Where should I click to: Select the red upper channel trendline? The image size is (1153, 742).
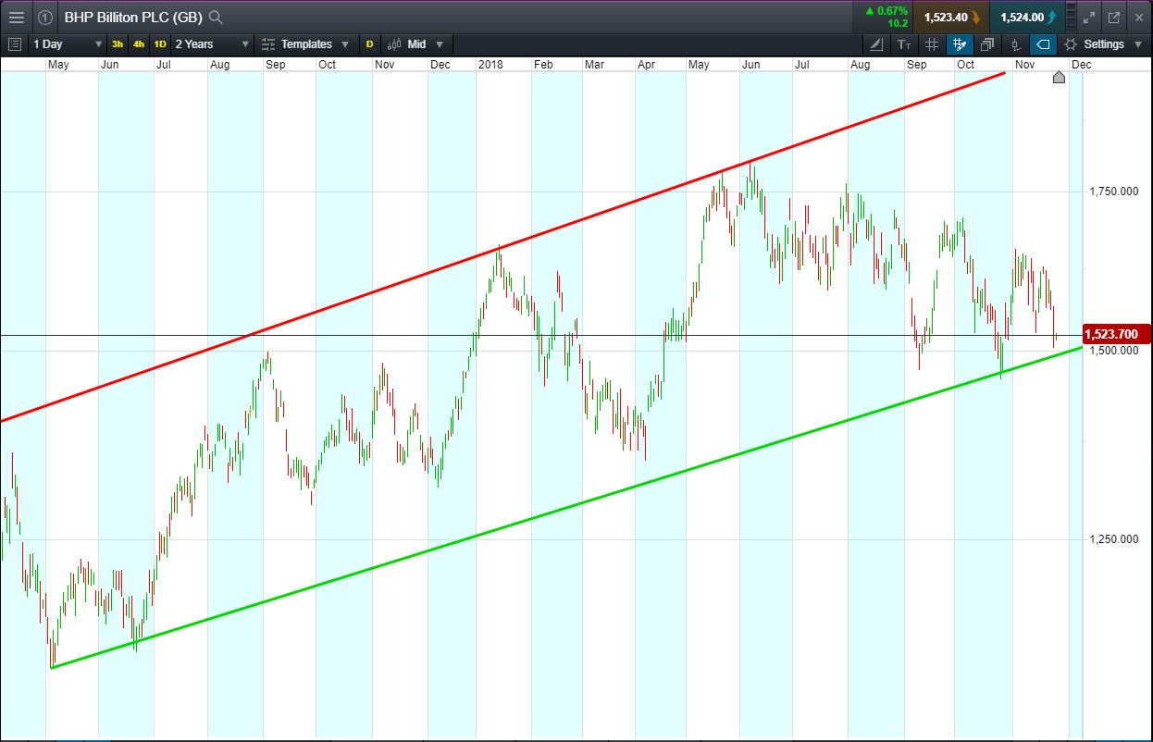click(502, 246)
